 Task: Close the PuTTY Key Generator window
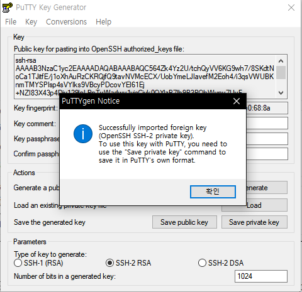tap(291, 8)
